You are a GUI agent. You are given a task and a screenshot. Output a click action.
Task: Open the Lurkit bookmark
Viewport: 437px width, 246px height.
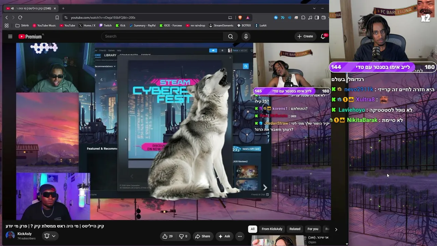point(261,25)
